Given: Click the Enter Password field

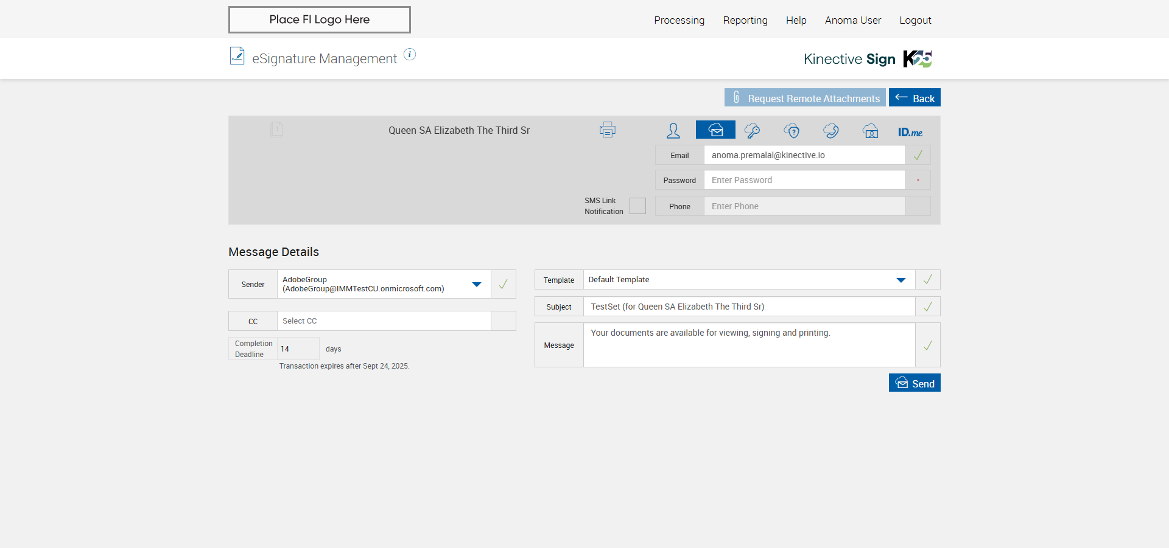Looking at the screenshot, I should coord(804,180).
